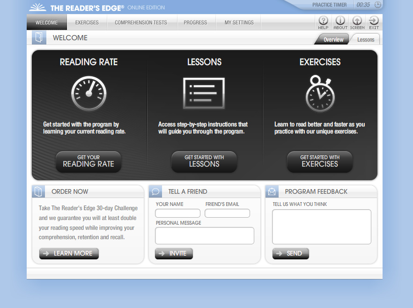
Task: Click the Lessons list board icon
Action: click(x=204, y=93)
